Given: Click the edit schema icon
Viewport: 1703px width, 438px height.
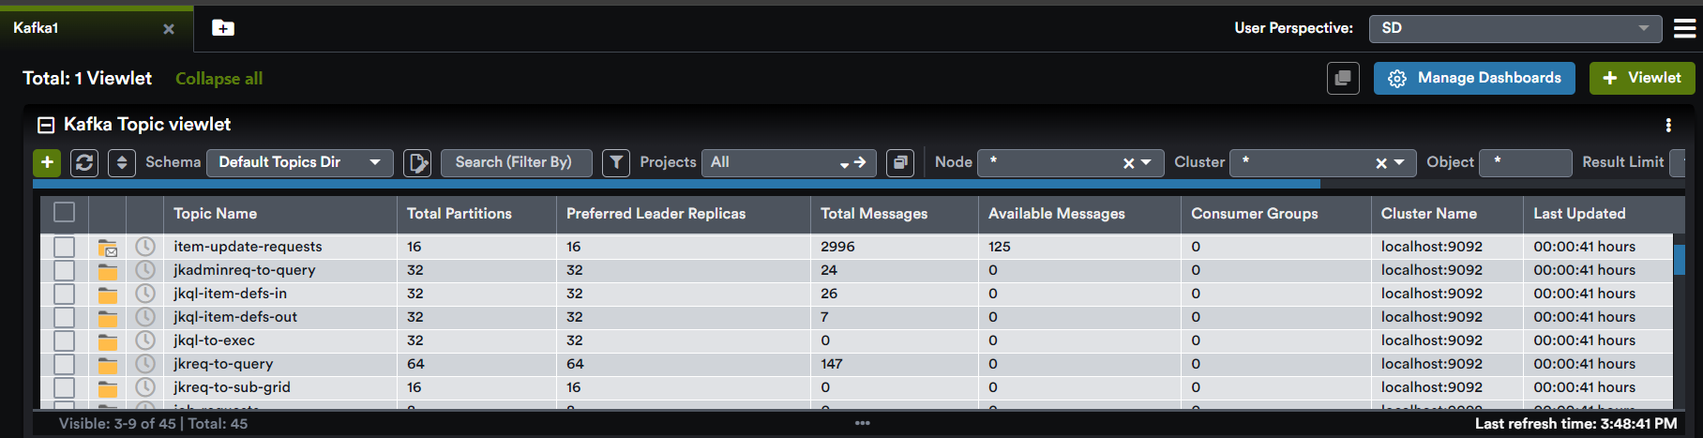Looking at the screenshot, I should click(x=417, y=162).
